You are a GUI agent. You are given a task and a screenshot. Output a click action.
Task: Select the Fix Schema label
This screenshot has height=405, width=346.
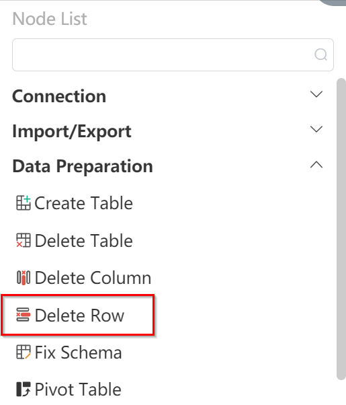pos(78,353)
